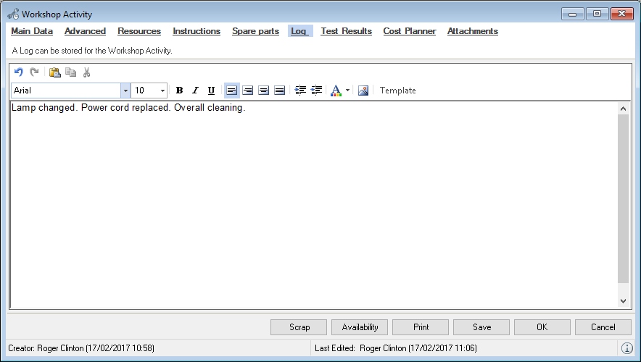The height and width of the screenshot is (362, 641).
Task: Open the Cost Planner tab
Action: tap(409, 31)
